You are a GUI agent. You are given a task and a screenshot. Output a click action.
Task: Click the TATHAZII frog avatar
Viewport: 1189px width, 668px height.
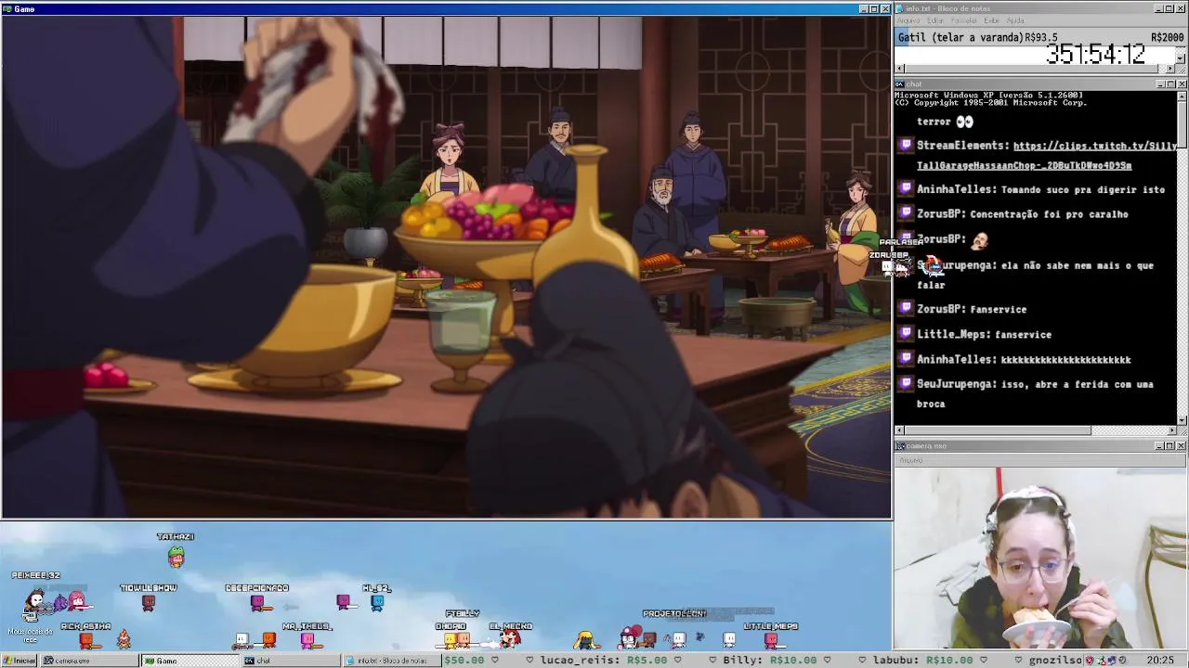176,556
